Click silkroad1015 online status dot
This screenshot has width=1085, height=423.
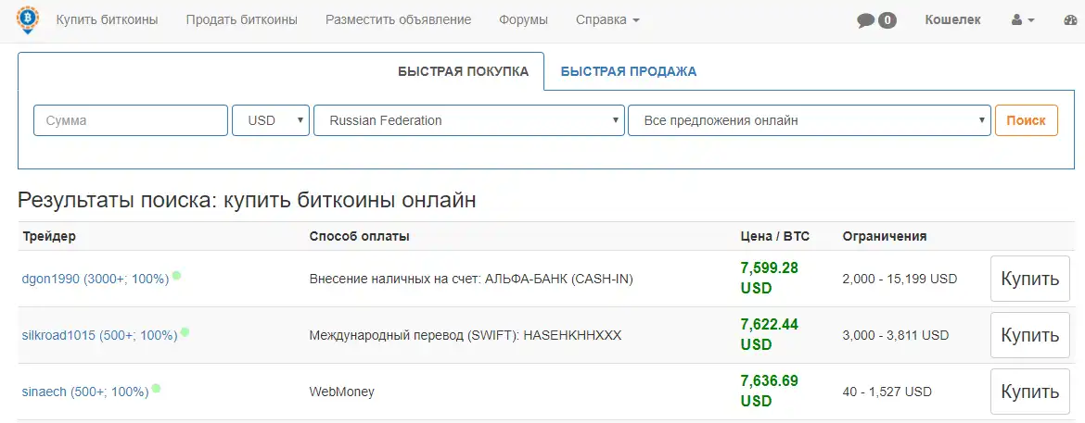[185, 331]
